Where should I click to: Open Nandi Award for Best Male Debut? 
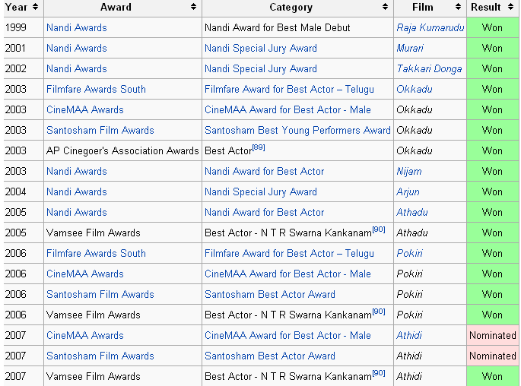[x=277, y=28]
